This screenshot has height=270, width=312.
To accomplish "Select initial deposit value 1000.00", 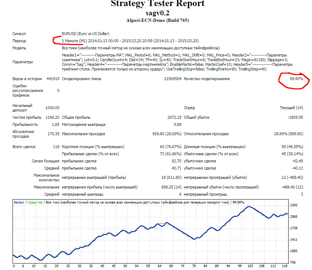I will coord(52,108).
